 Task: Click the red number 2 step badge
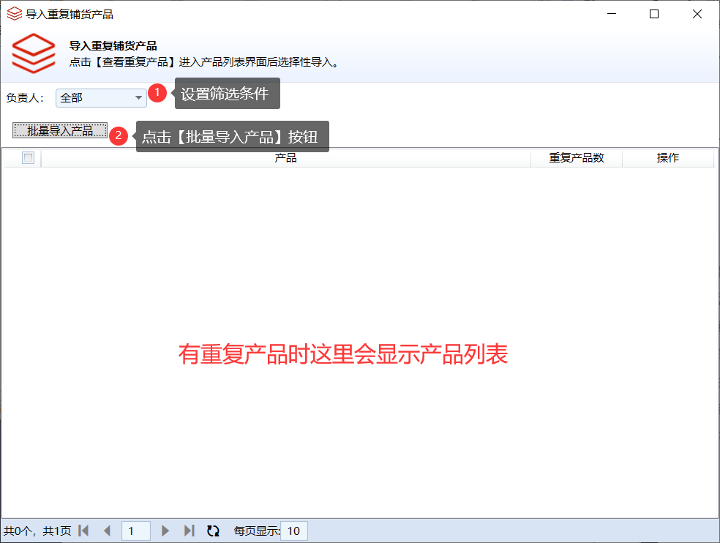coord(119,136)
